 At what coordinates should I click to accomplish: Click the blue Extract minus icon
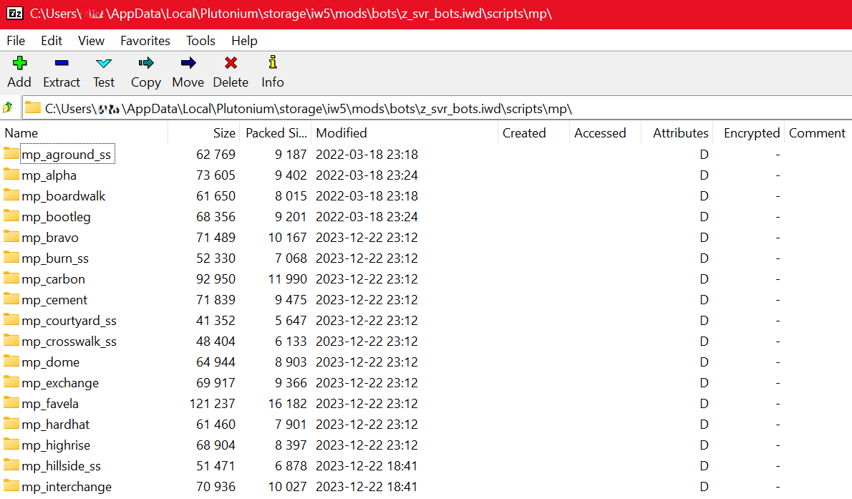point(62,63)
